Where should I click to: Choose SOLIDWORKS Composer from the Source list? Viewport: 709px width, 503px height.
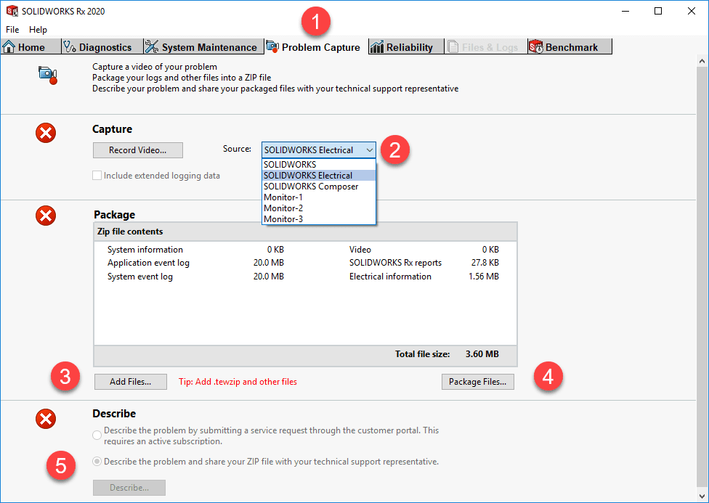(x=319, y=187)
